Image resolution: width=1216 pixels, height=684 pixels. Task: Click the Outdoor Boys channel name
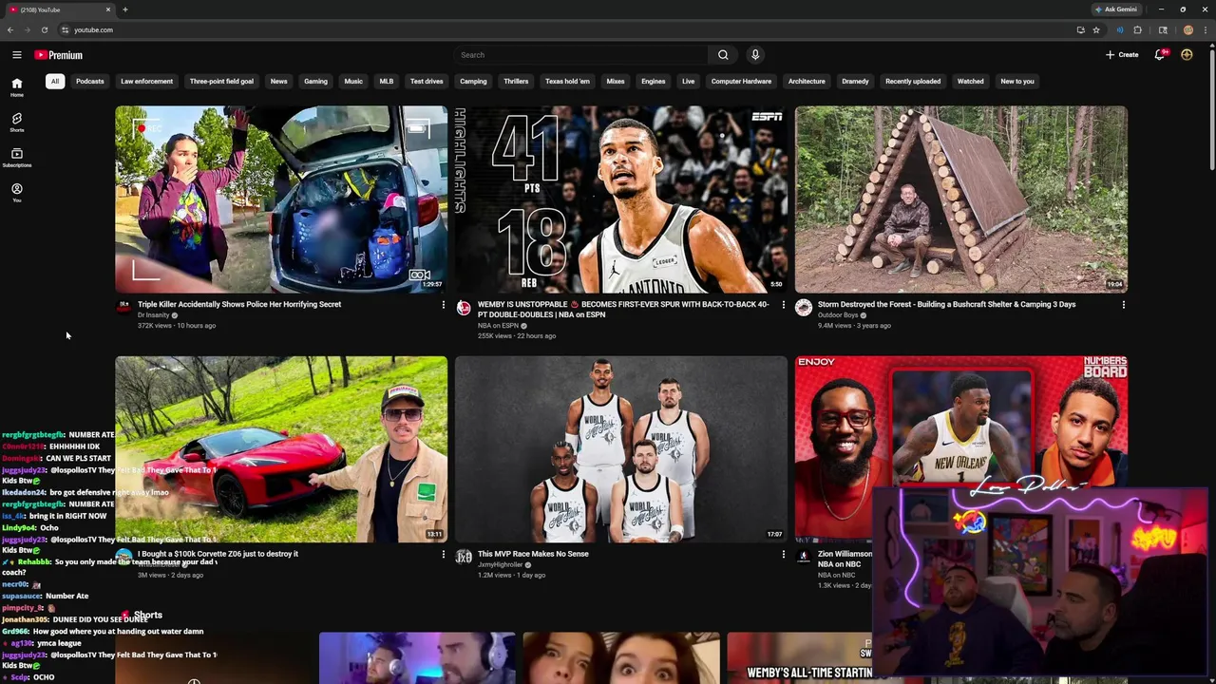(x=838, y=315)
